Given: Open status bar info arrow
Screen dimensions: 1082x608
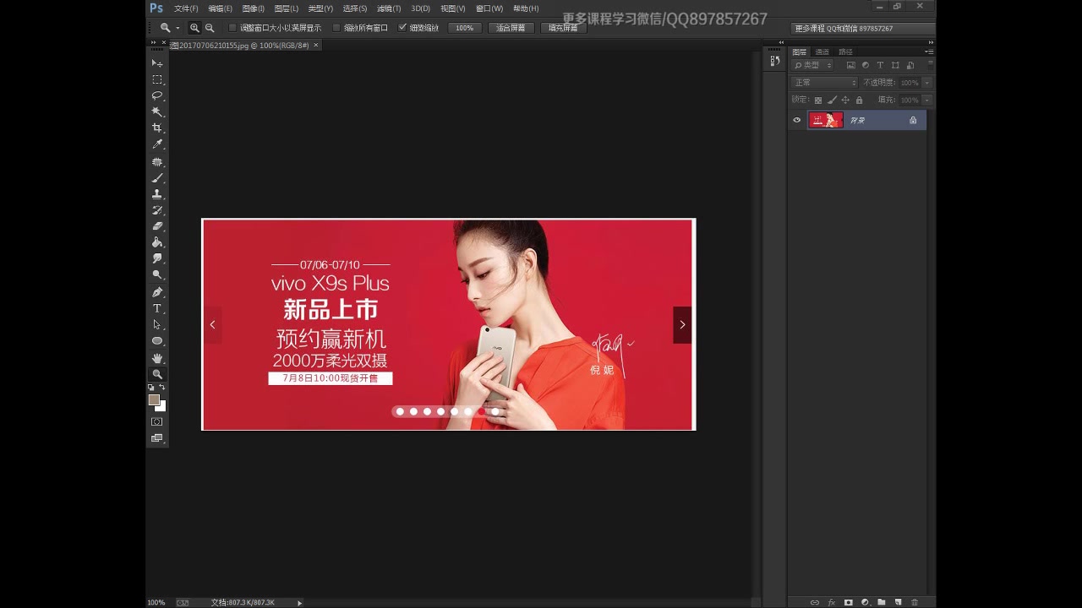Looking at the screenshot, I should [299, 602].
